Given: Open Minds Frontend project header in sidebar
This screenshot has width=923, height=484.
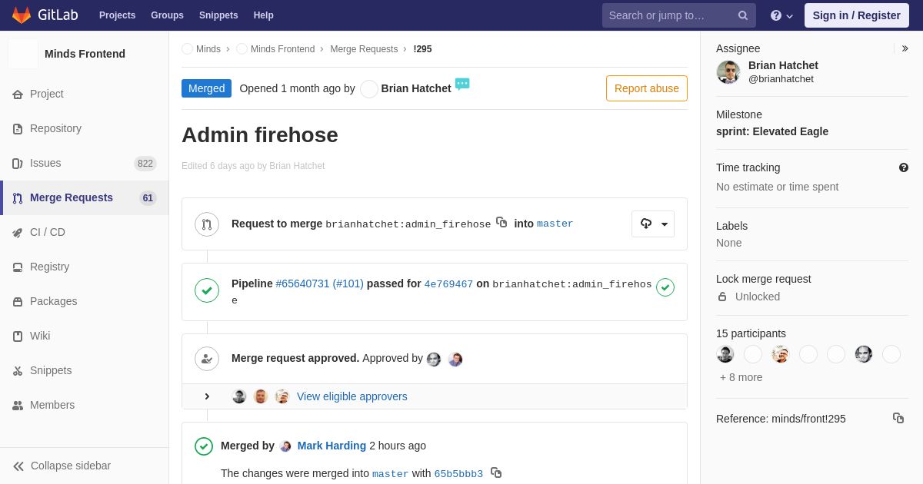Looking at the screenshot, I should 85,54.
